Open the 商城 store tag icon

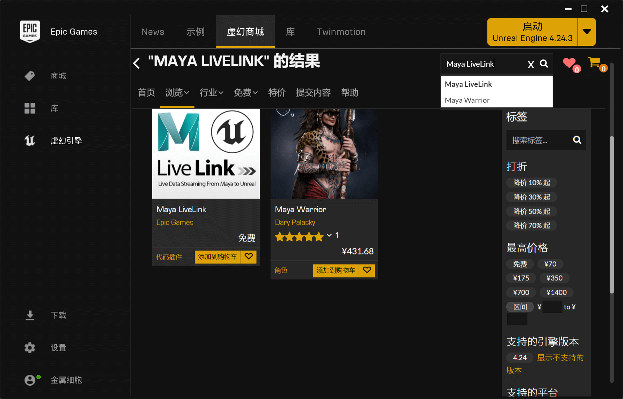tap(30, 76)
